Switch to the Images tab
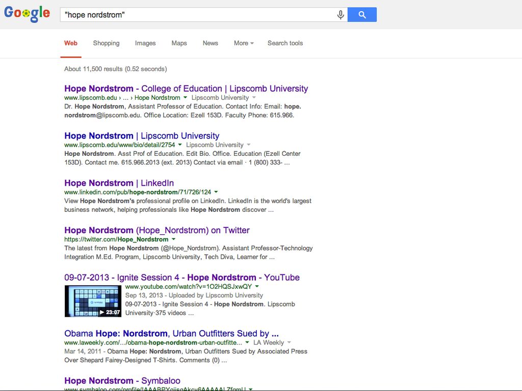 pyautogui.click(x=145, y=43)
